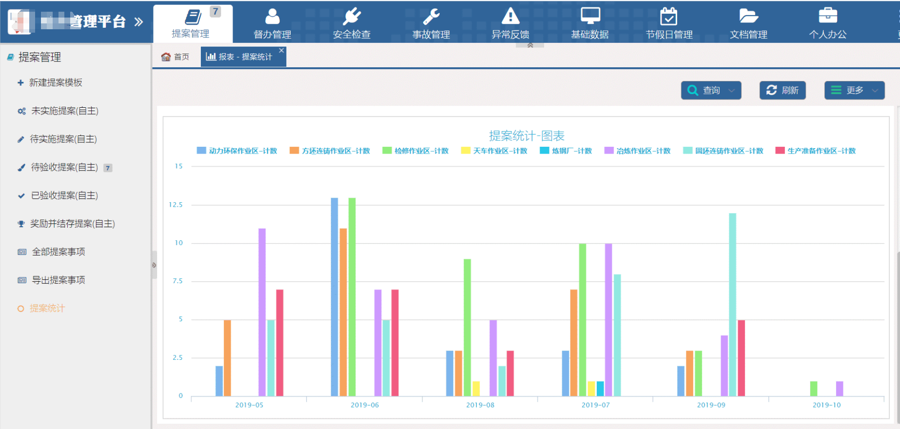Click the list icon beside 全部提案事项
This screenshot has width=900, height=429.
tap(22, 252)
